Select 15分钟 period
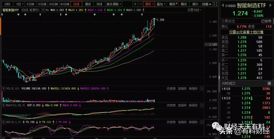Screen dimensions: 274x139 click(42, 4)
